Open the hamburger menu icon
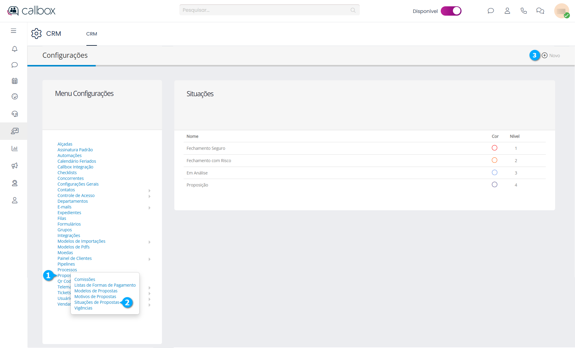This screenshot has width=575, height=348. [x=14, y=31]
